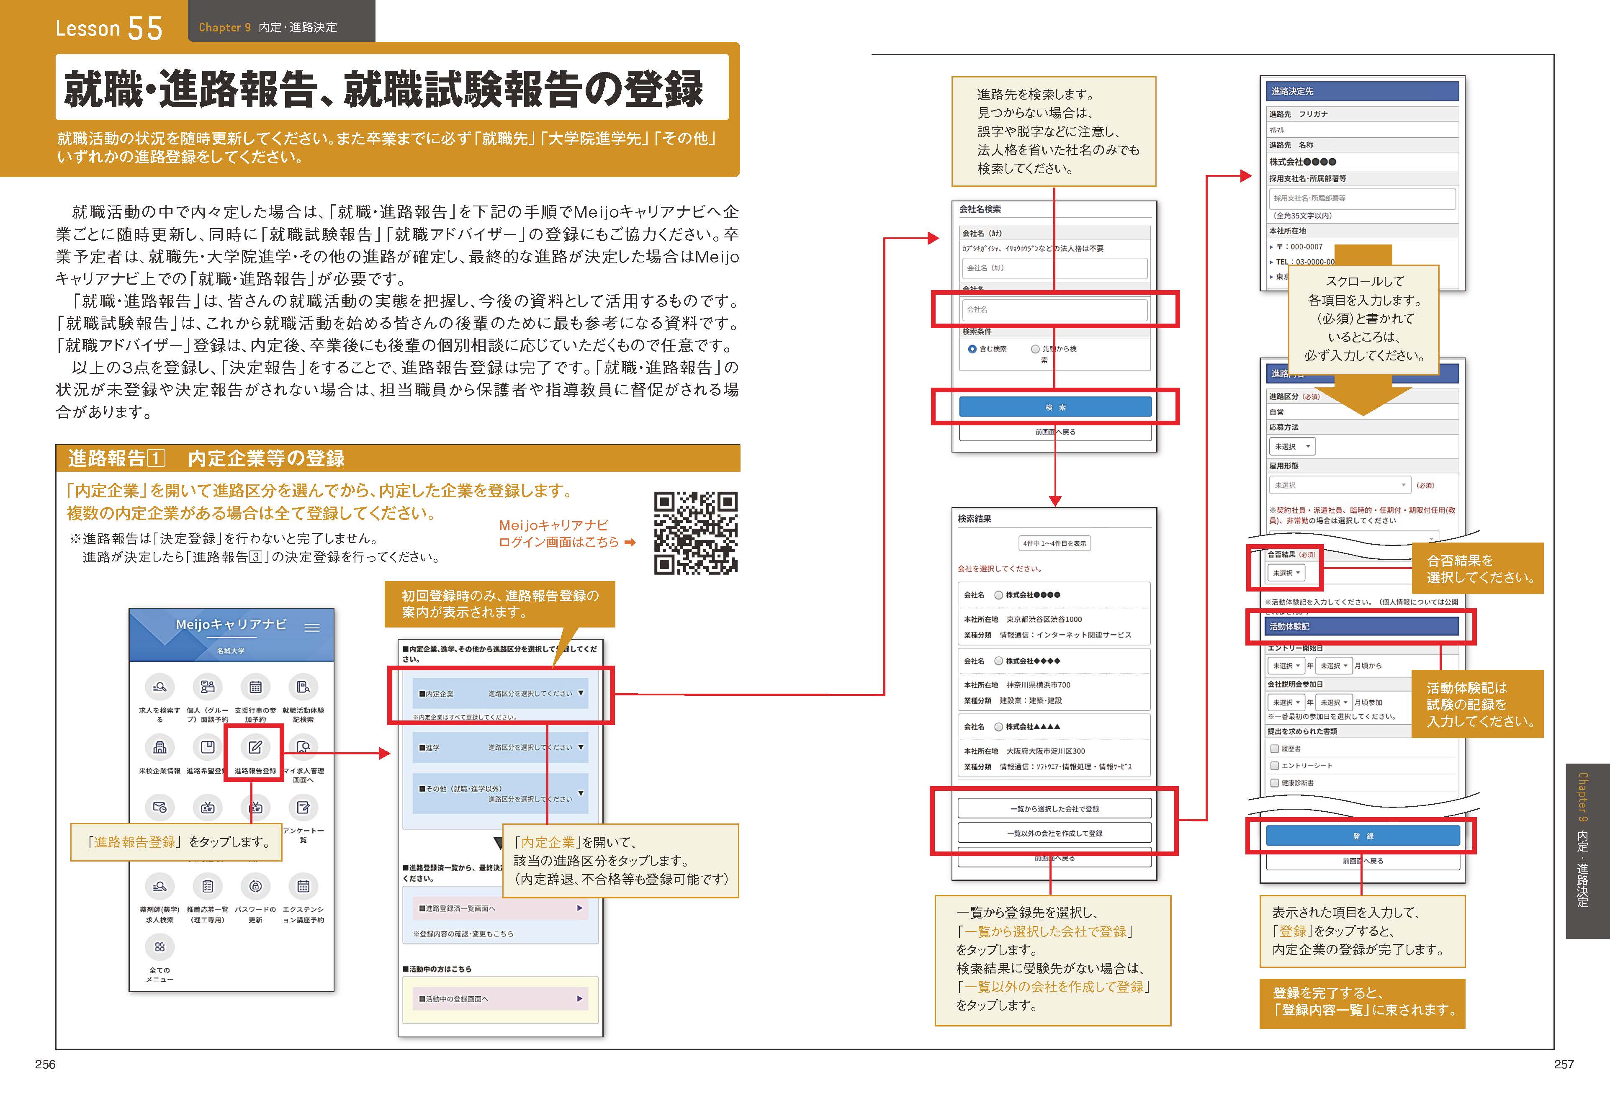This screenshot has width=1610, height=1101.
Task: Tap the 進路報告登録 pencil icon
Action: point(255,748)
